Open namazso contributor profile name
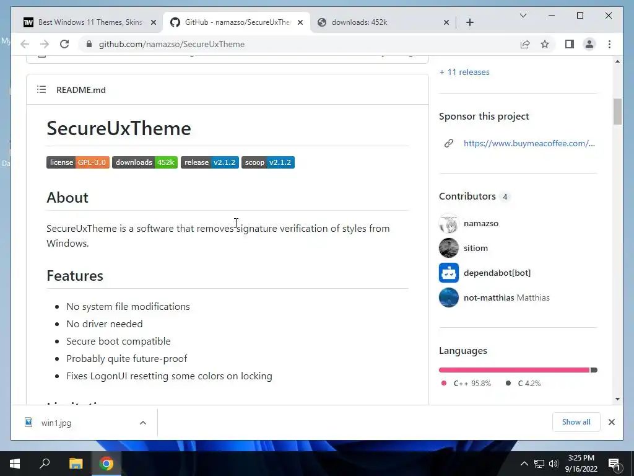This screenshot has width=634, height=476. click(x=480, y=223)
